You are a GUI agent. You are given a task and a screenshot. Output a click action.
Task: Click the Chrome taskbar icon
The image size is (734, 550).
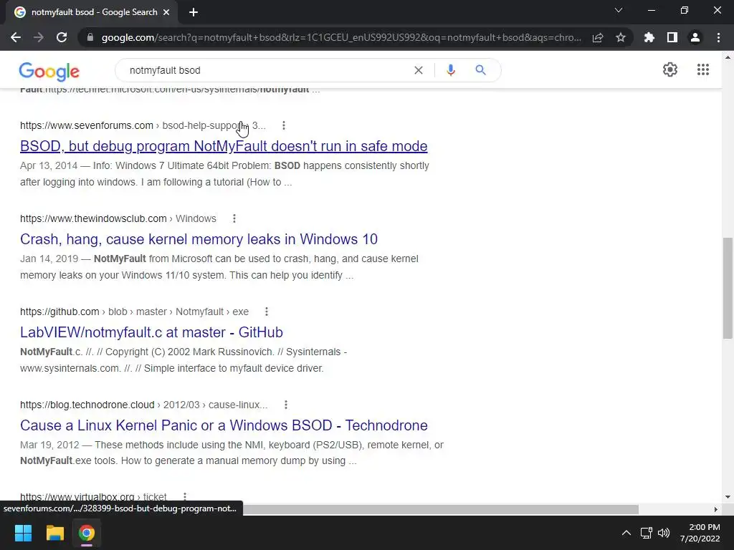coord(86,533)
